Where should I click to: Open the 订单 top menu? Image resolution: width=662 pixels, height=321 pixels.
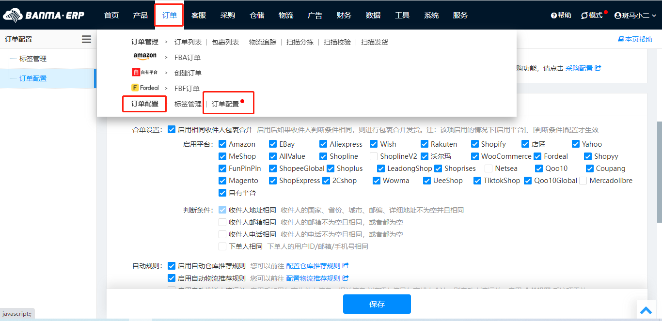click(x=170, y=15)
